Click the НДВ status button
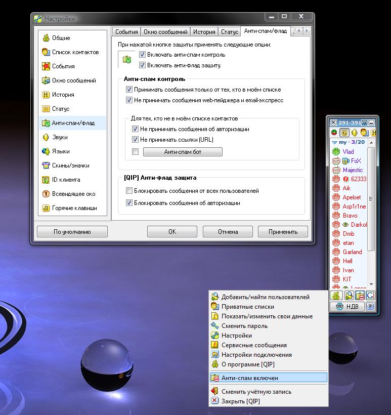This screenshot has height=415, width=391. coord(347,307)
